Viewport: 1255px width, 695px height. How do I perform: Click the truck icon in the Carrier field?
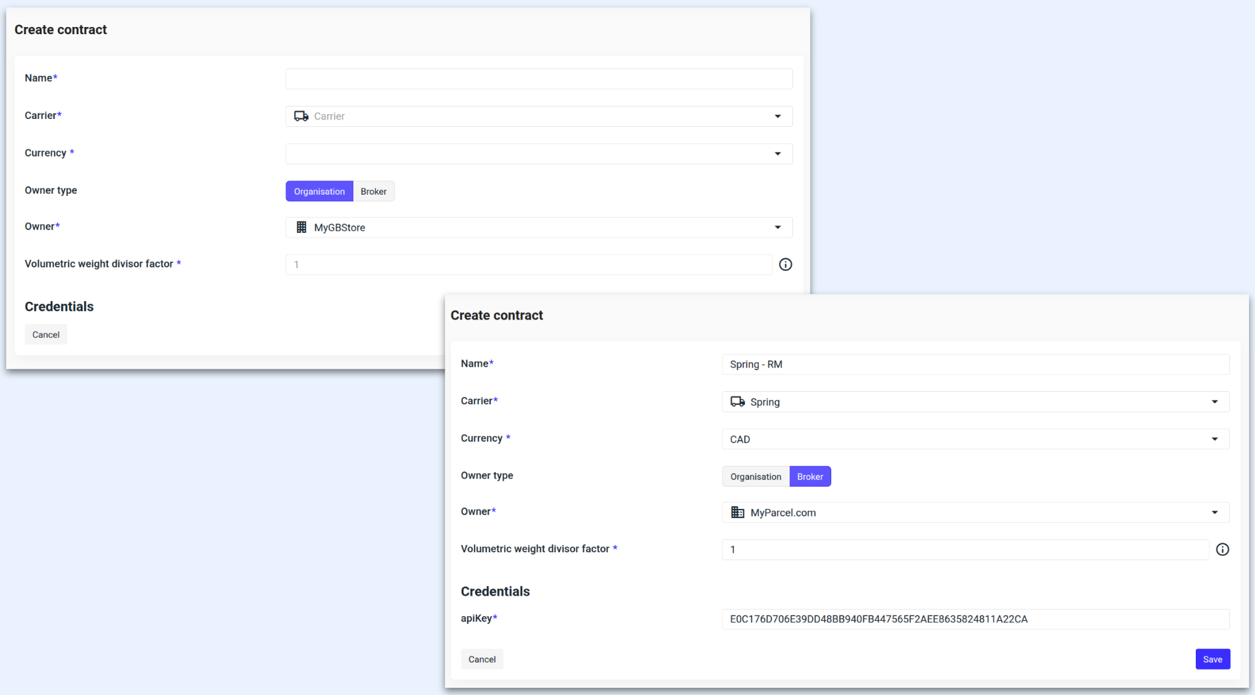[301, 116]
